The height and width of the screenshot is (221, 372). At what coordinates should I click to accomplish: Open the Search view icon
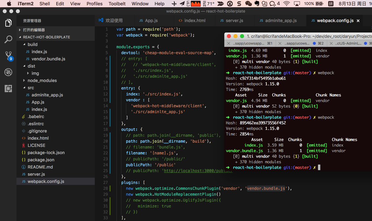[8, 39]
